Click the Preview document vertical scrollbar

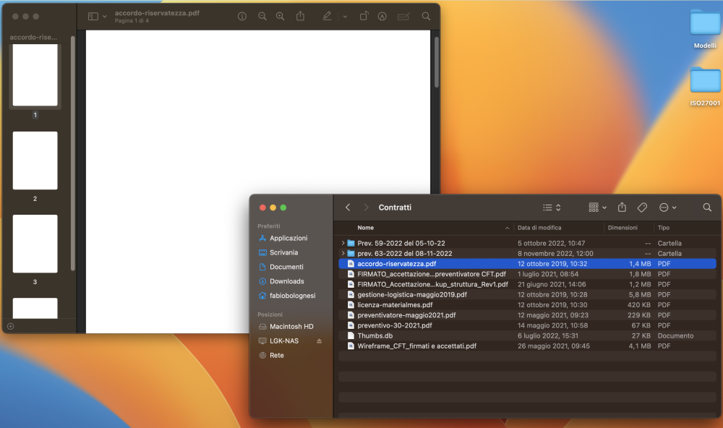[x=436, y=62]
